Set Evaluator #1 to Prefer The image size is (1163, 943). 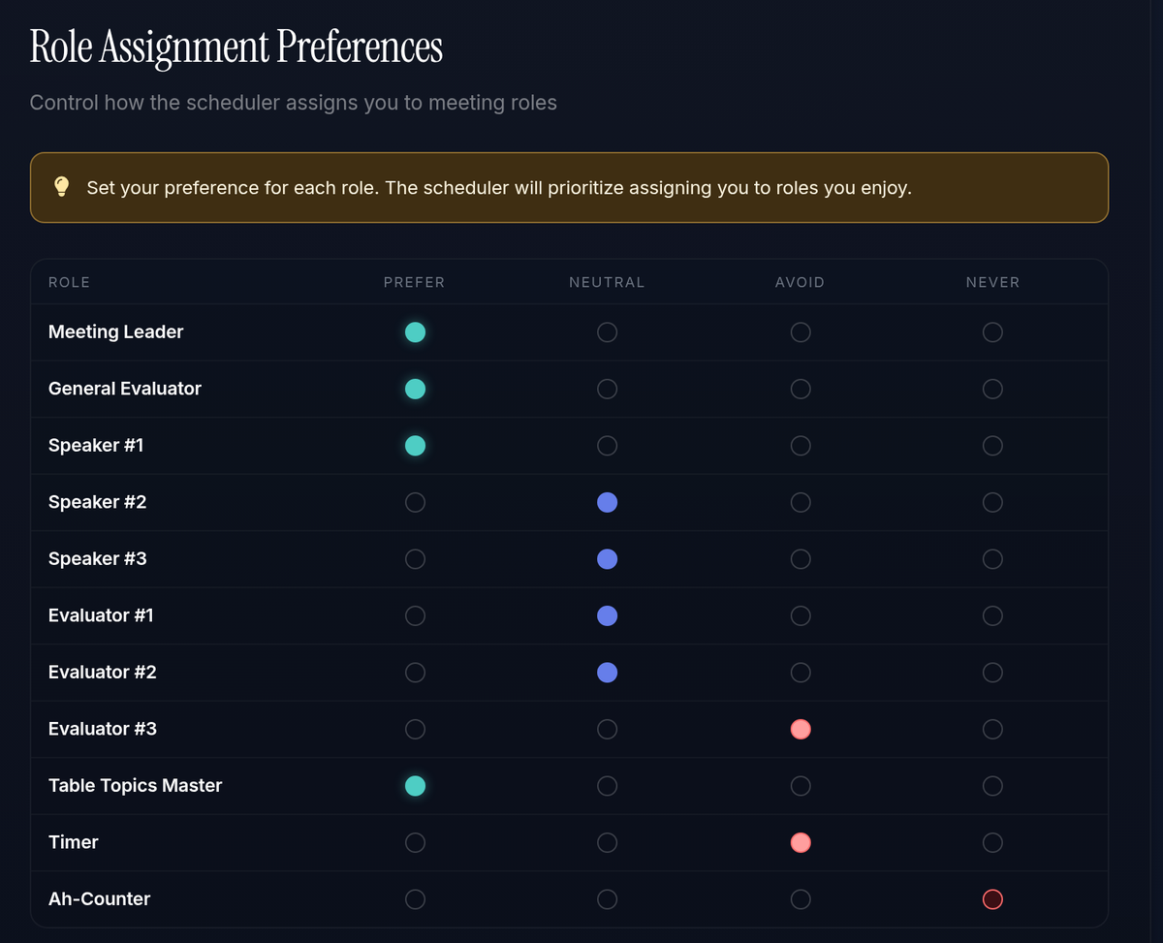(415, 615)
